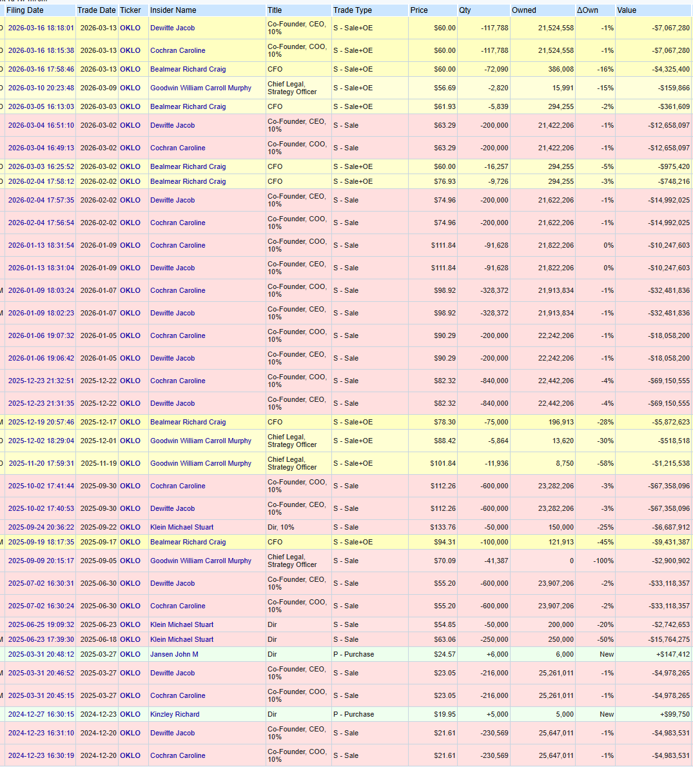Select the value +$147,412
Viewport: 693px width, 767px height.
(673, 655)
